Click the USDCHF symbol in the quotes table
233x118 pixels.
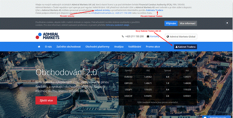point(128,96)
